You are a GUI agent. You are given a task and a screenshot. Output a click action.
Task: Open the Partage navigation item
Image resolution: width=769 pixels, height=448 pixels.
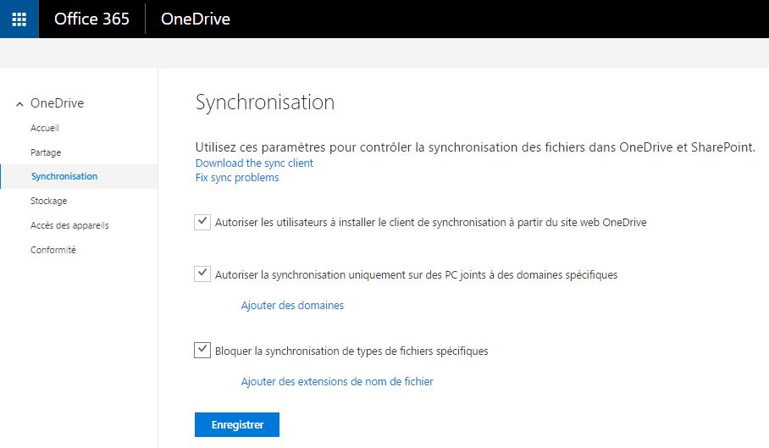(46, 152)
